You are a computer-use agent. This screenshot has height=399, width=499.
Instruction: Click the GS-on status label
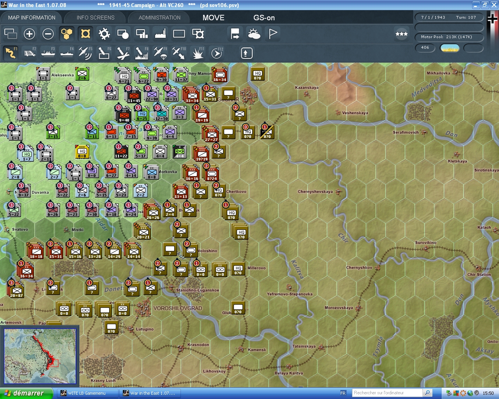pyautogui.click(x=264, y=18)
